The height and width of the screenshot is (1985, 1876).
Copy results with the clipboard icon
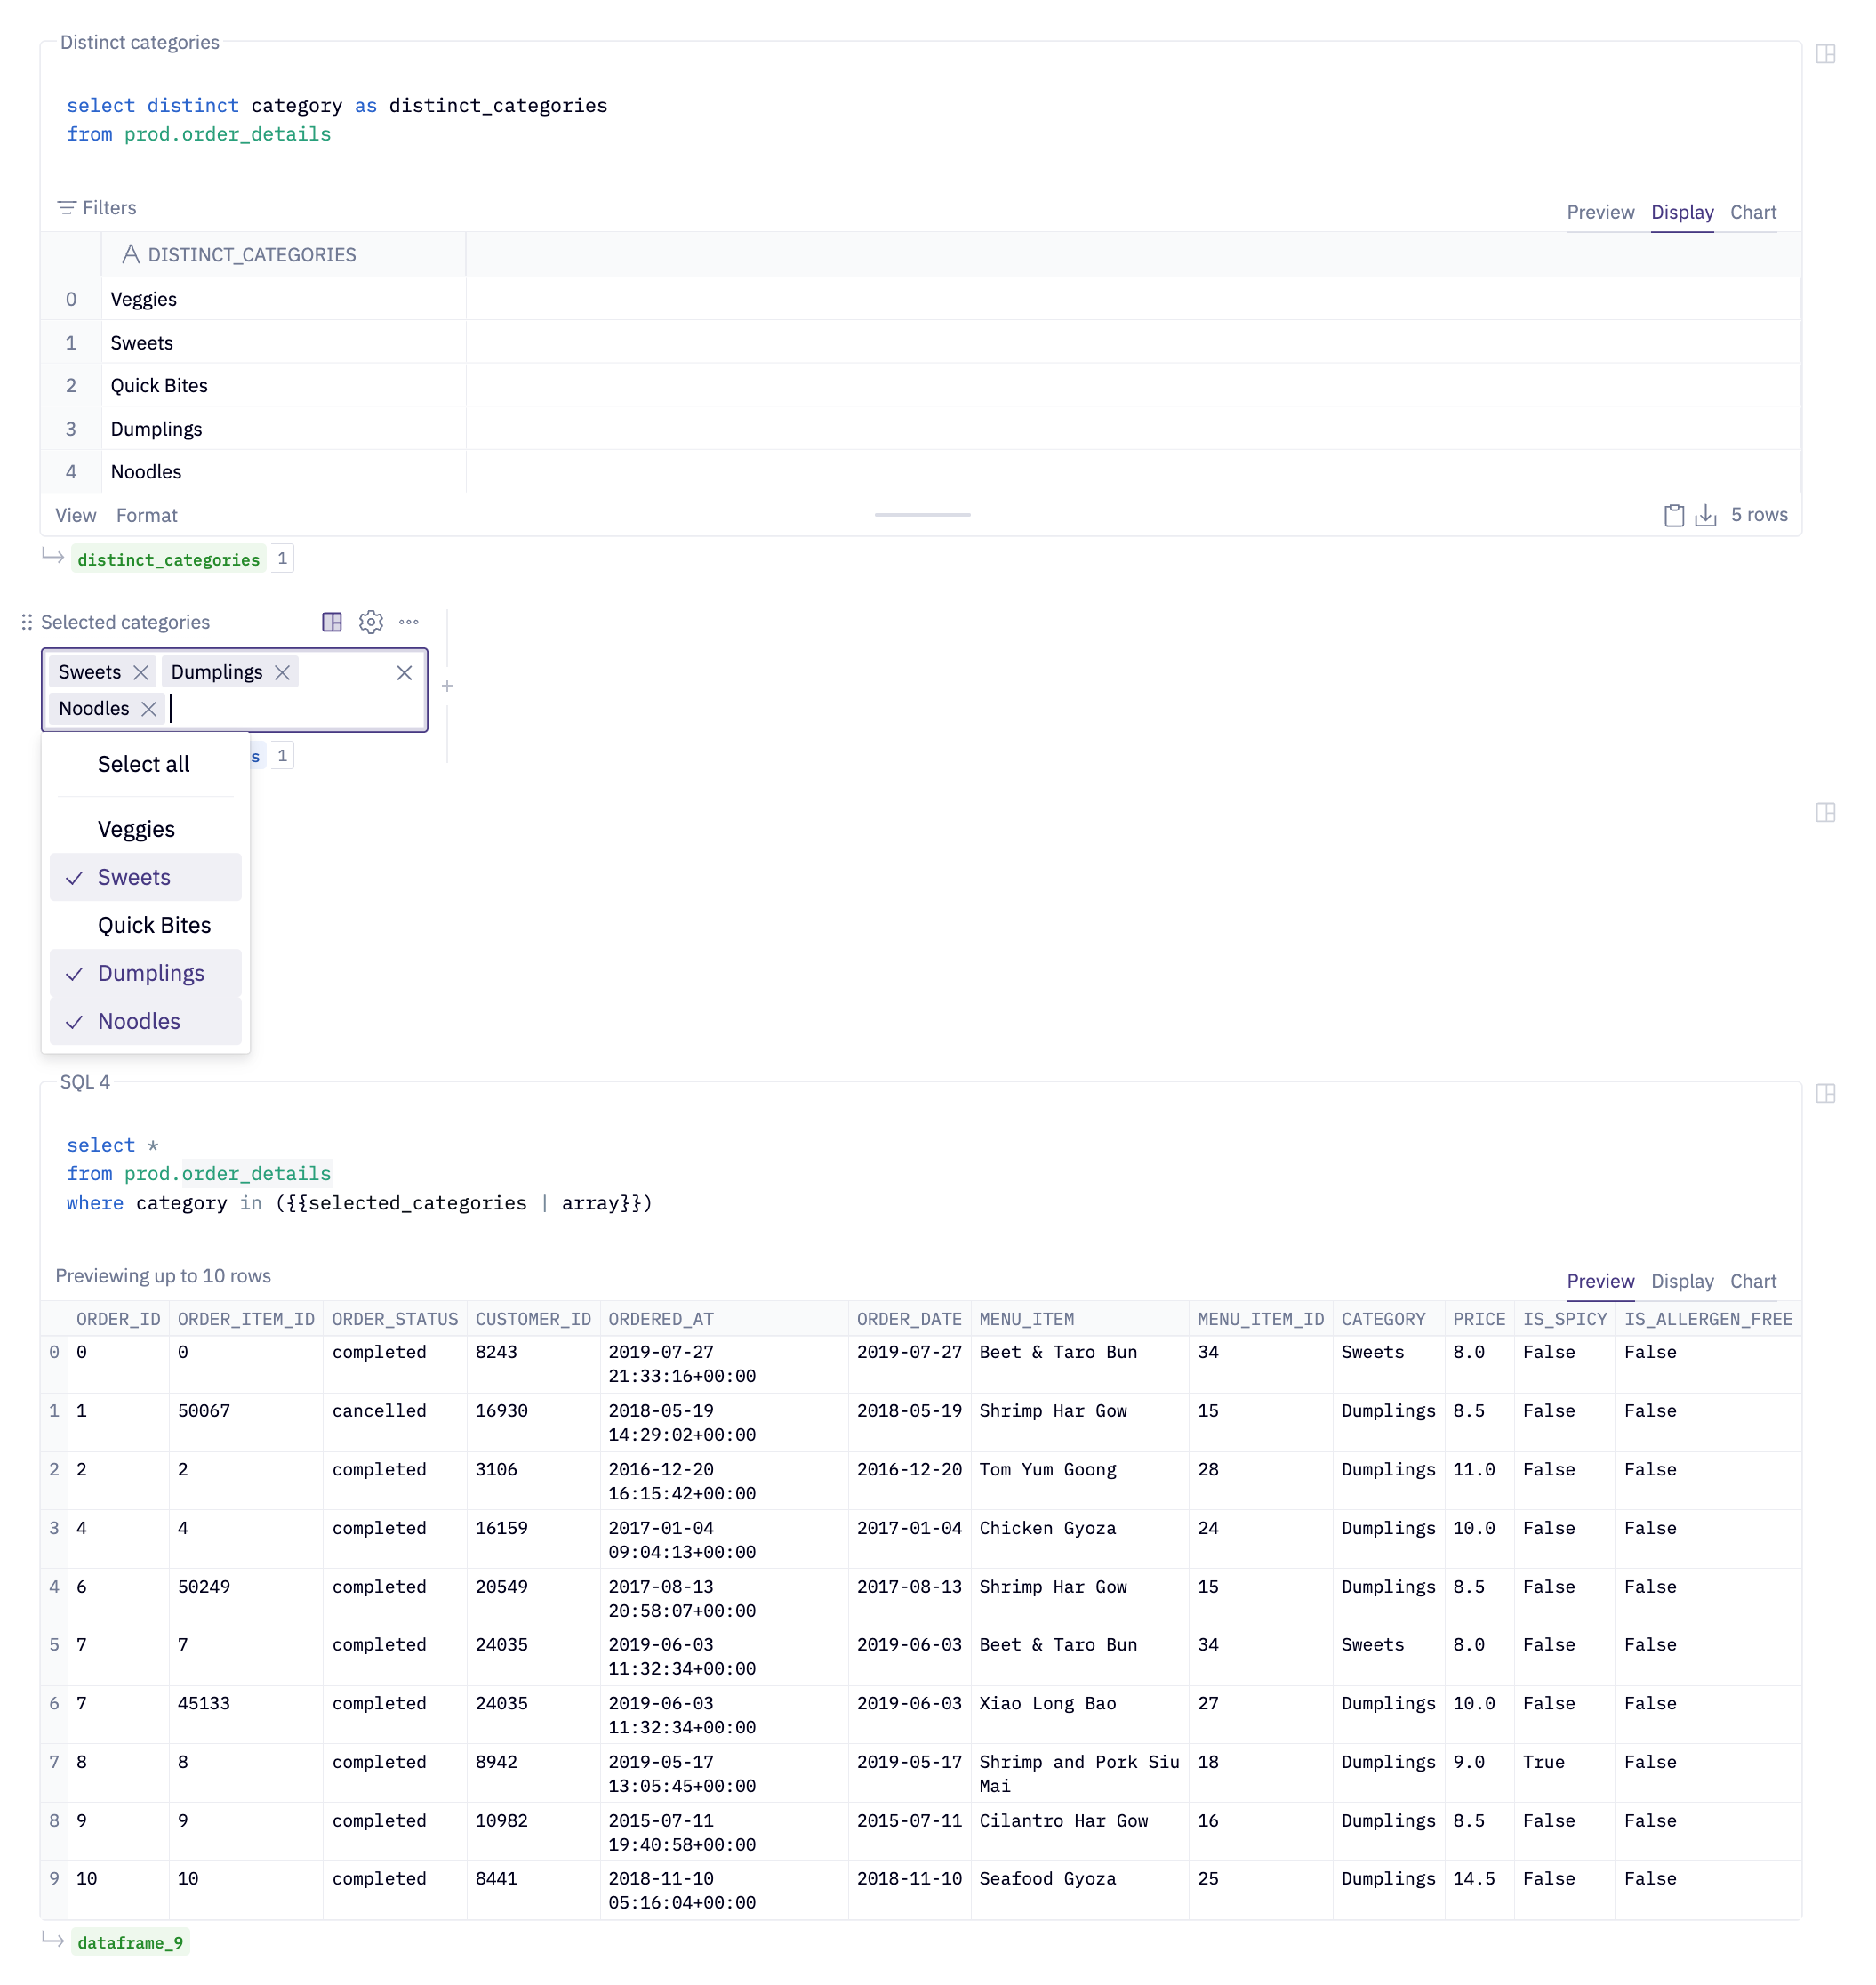point(1673,515)
